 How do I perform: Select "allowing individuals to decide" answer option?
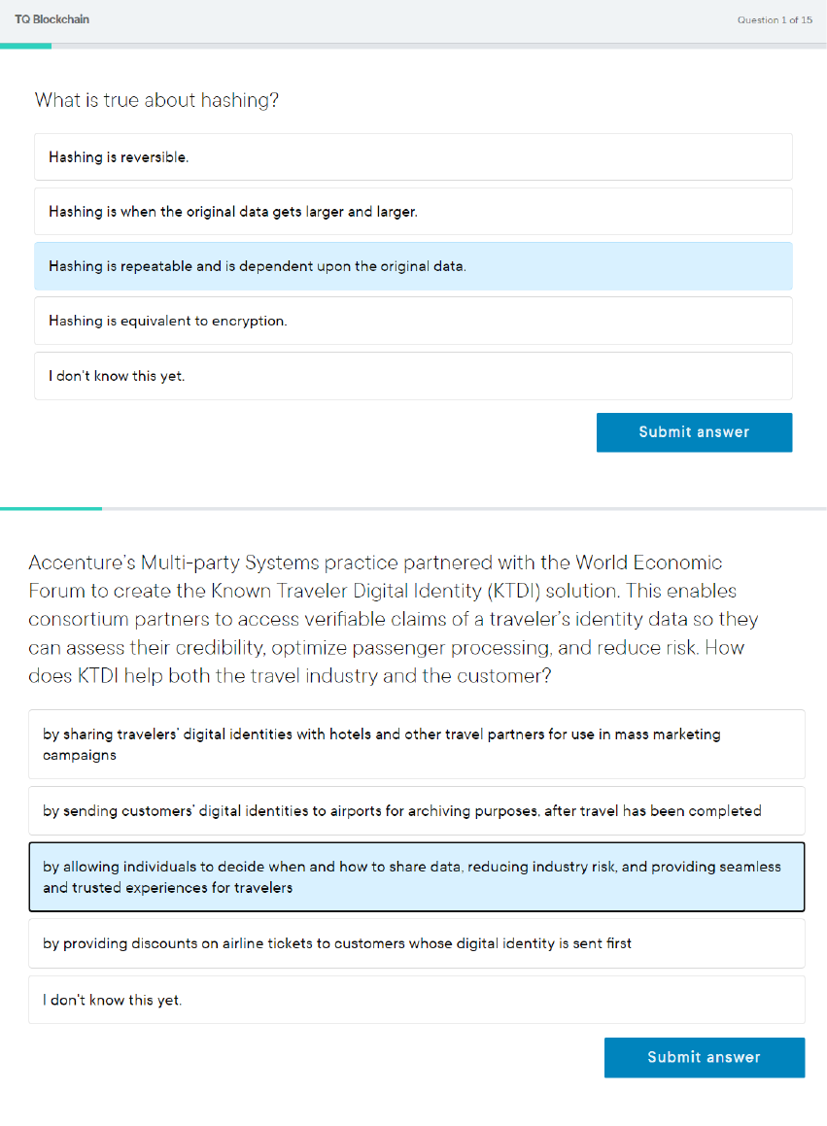tap(416, 877)
